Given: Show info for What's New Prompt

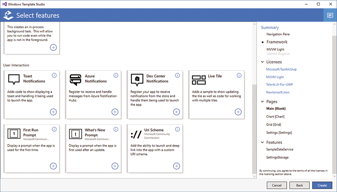Looking at the screenshot, I should pyautogui.click(x=116, y=129).
